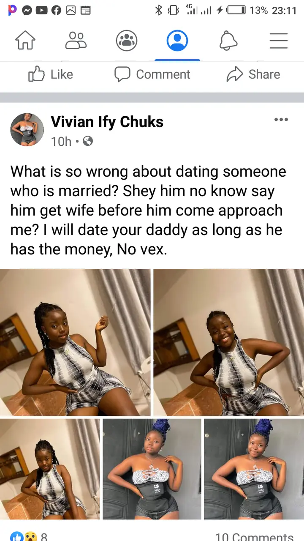Open the Groups tab icon
Image resolution: width=304 pixels, height=541 pixels.
[x=127, y=41]
